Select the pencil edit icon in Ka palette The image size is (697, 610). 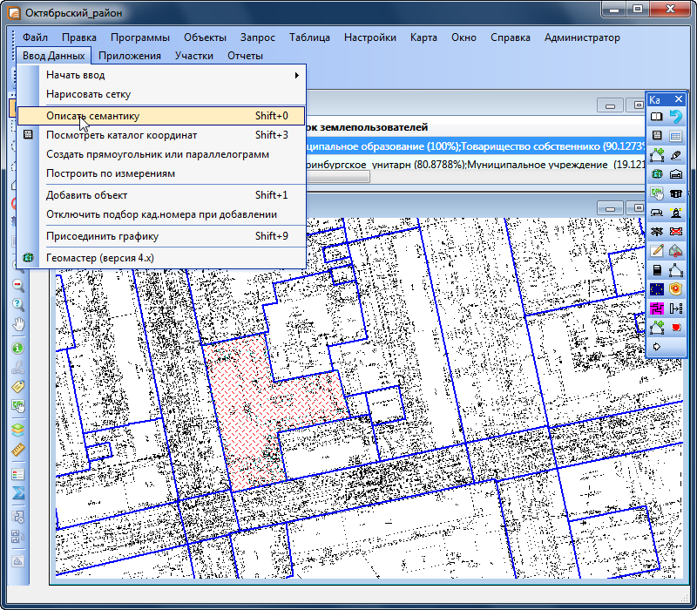[x=658, y=250]
